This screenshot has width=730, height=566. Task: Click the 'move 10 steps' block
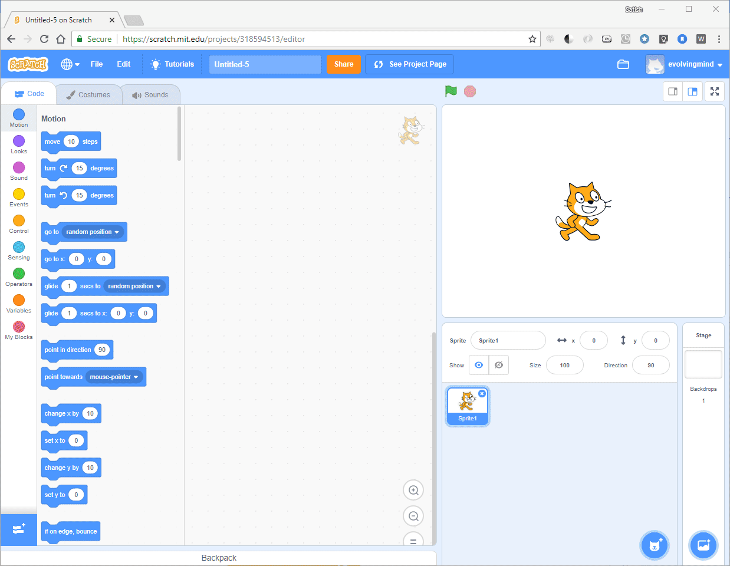point(71,141)
